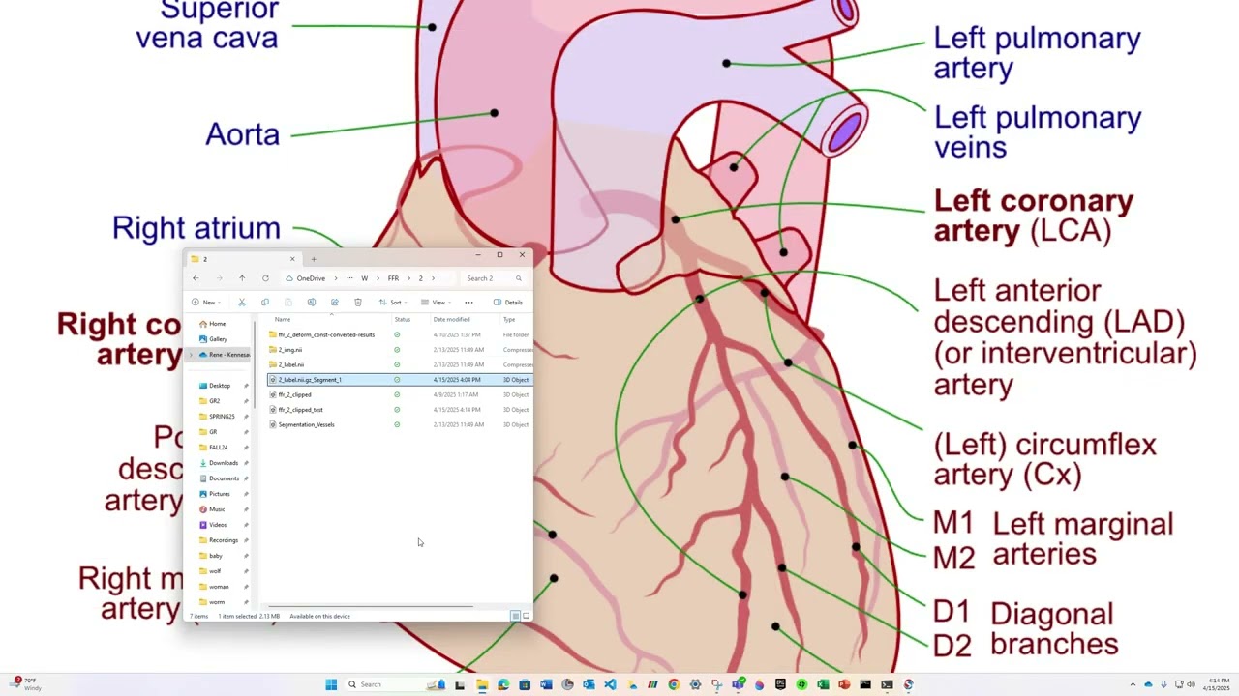Open the View dropdown

click(x=436, y=303)
